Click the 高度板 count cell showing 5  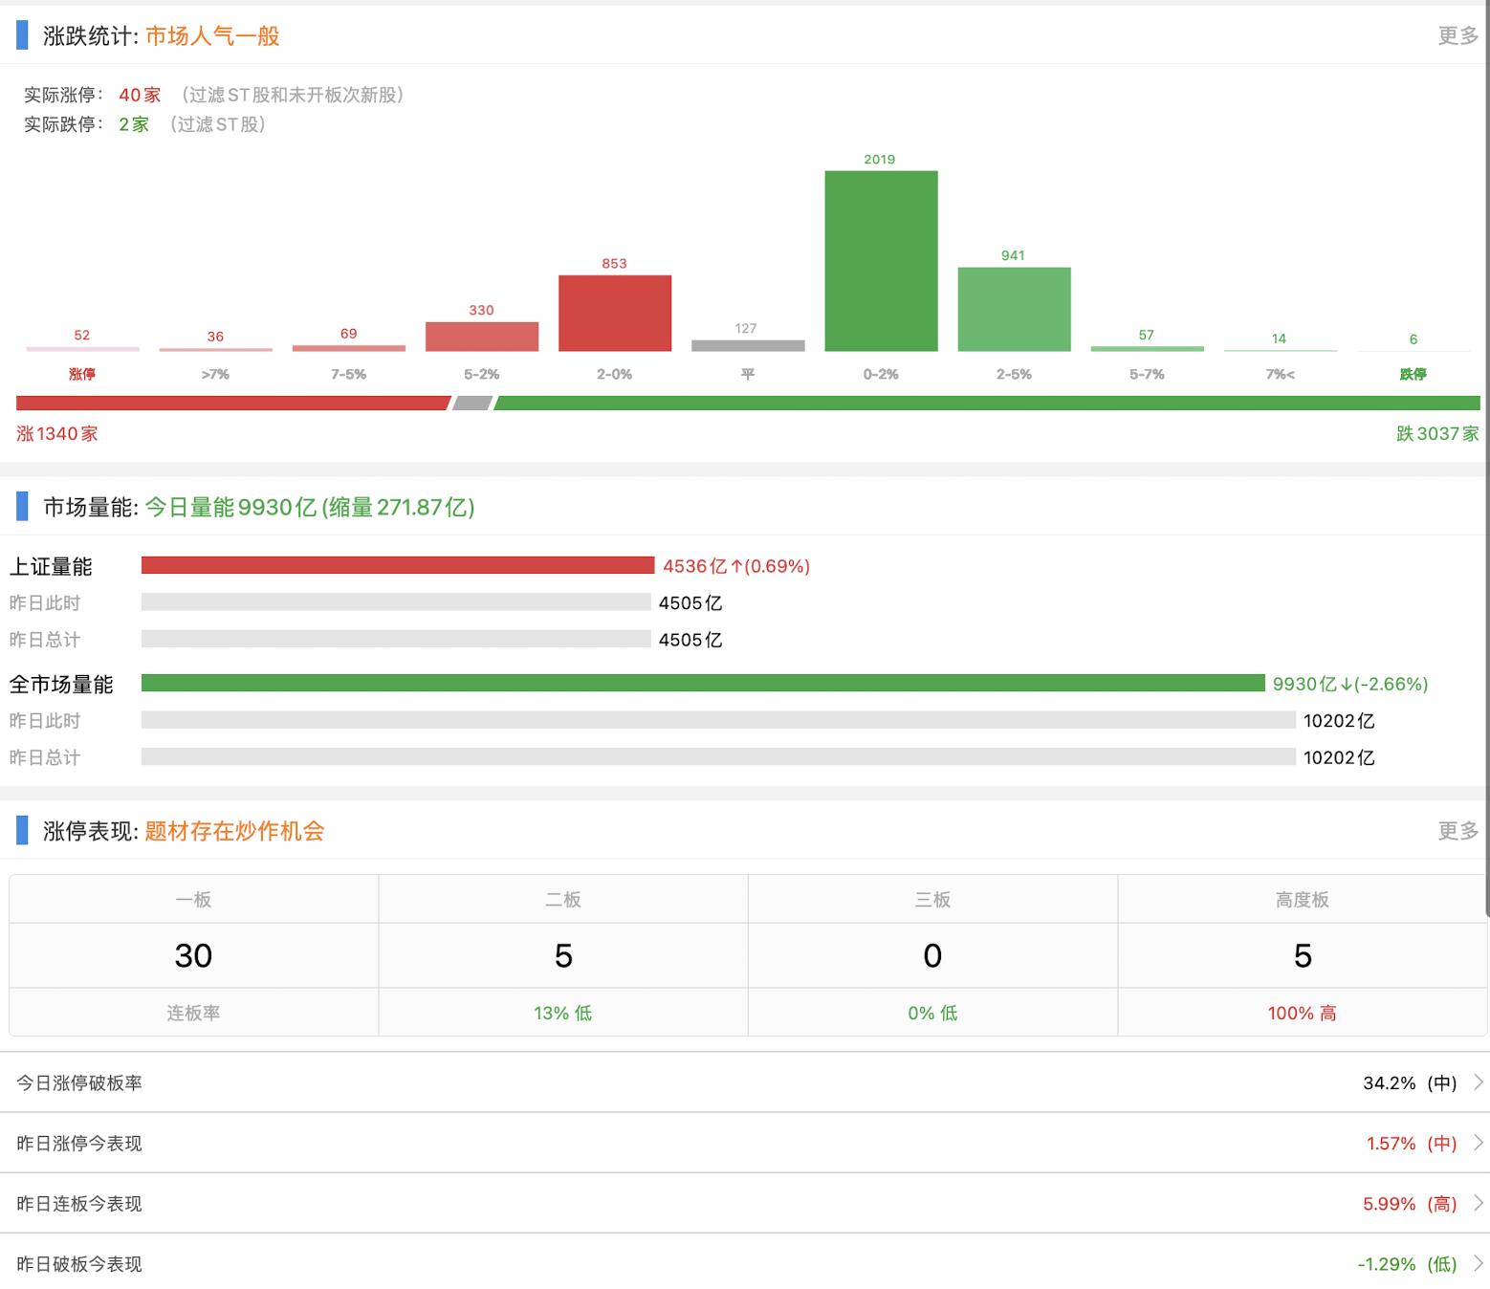point(1303,955)
